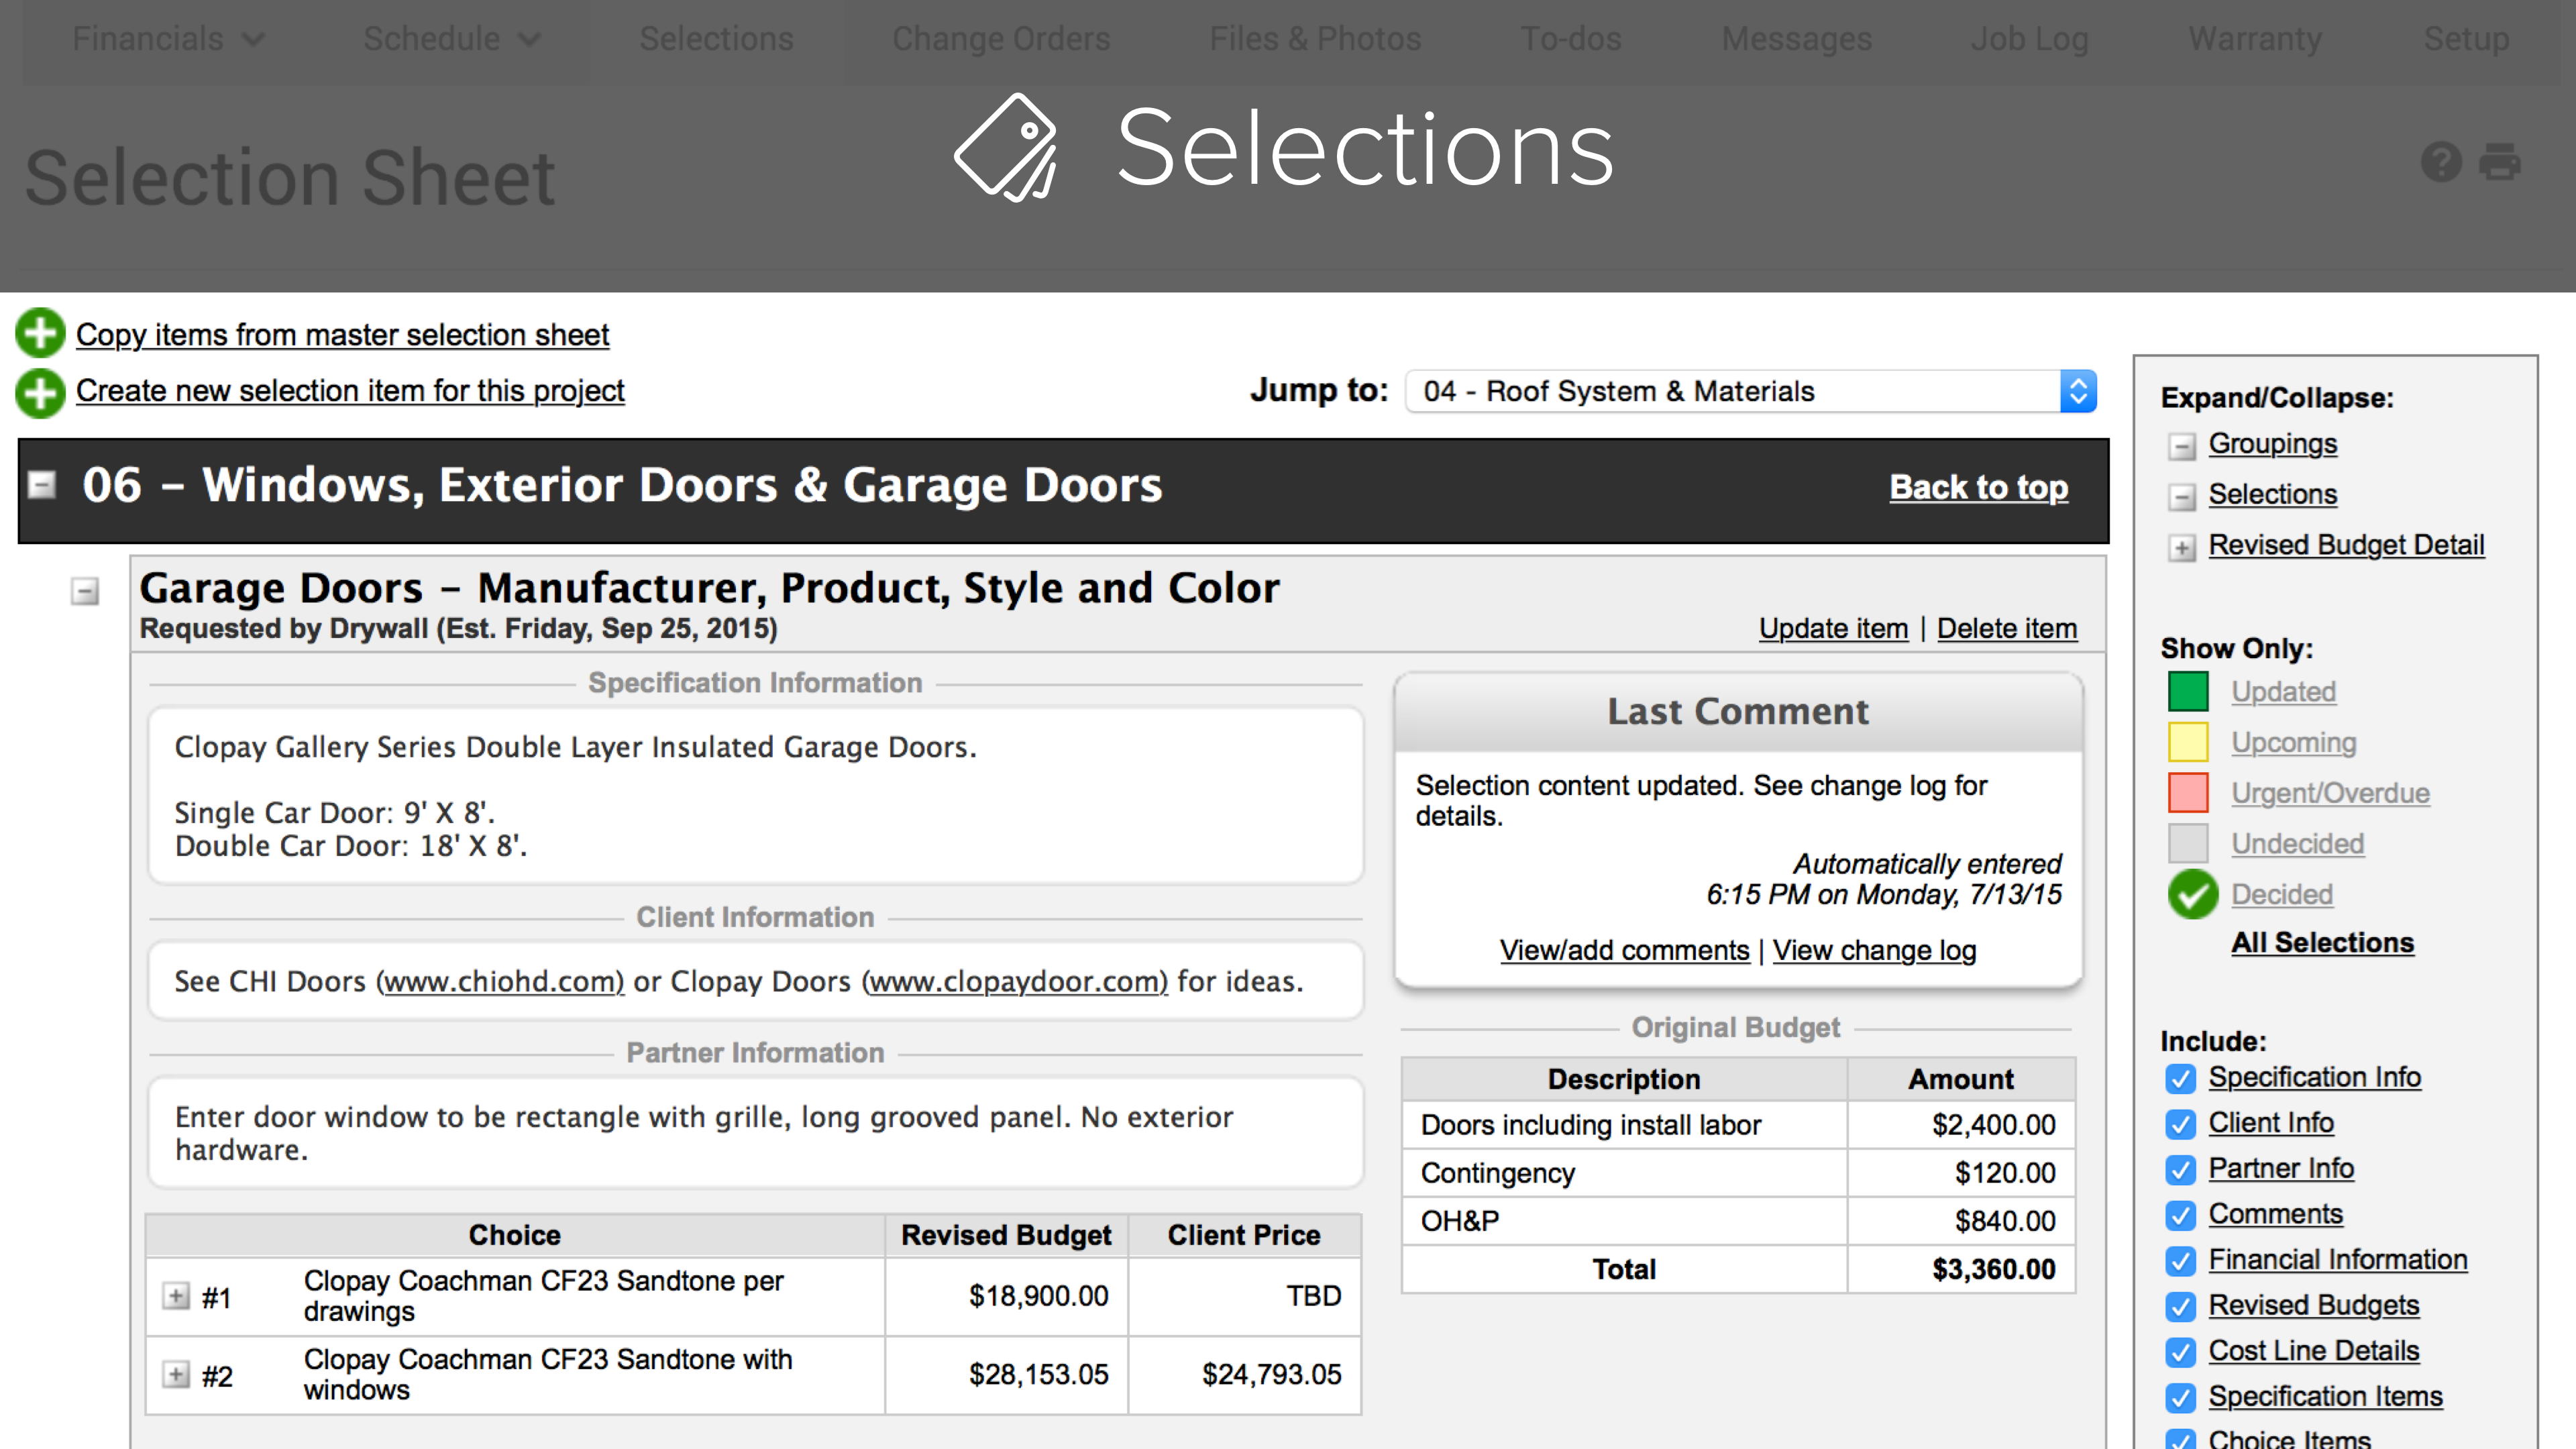Click the Update item link
The height and width of the screenshot is (1449, 2576).
(1833, 629)
